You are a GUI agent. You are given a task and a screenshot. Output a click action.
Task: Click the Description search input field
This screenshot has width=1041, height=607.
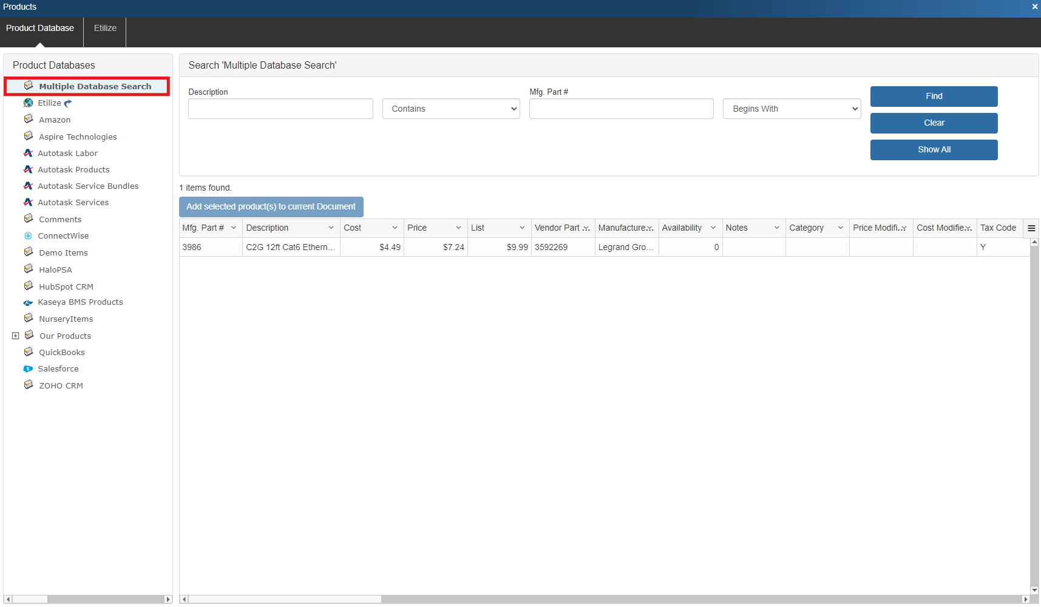(x=280, y=109)
